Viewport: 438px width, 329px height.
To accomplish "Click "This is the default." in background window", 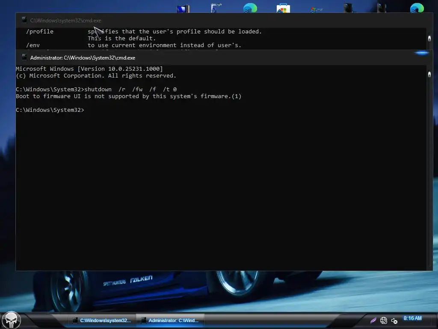I will coord(122,38).
